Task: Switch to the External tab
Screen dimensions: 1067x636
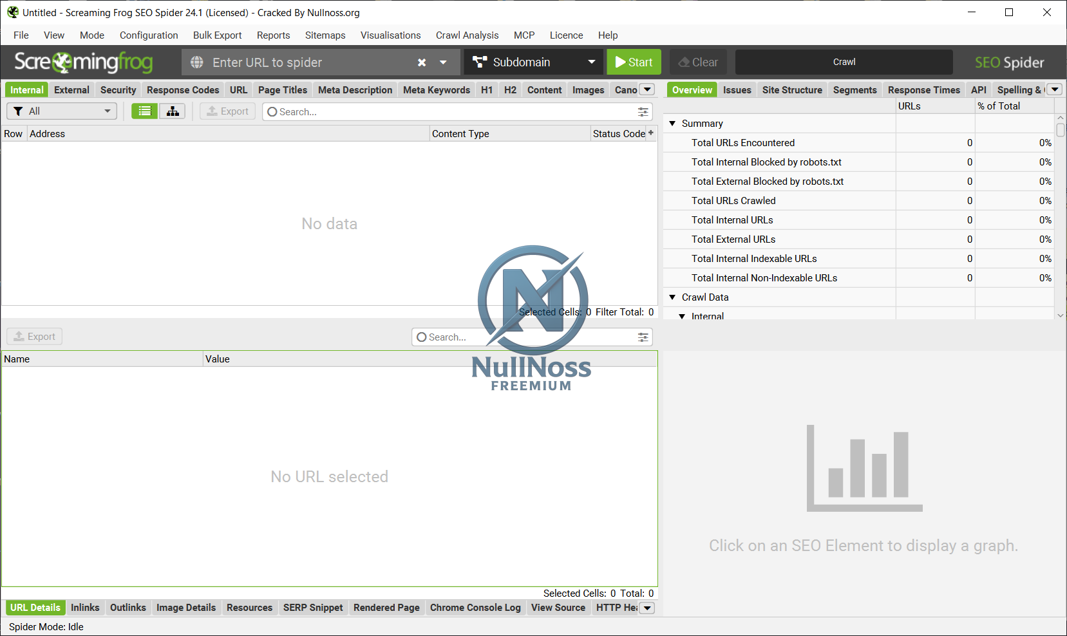Action: coord(71,90)
